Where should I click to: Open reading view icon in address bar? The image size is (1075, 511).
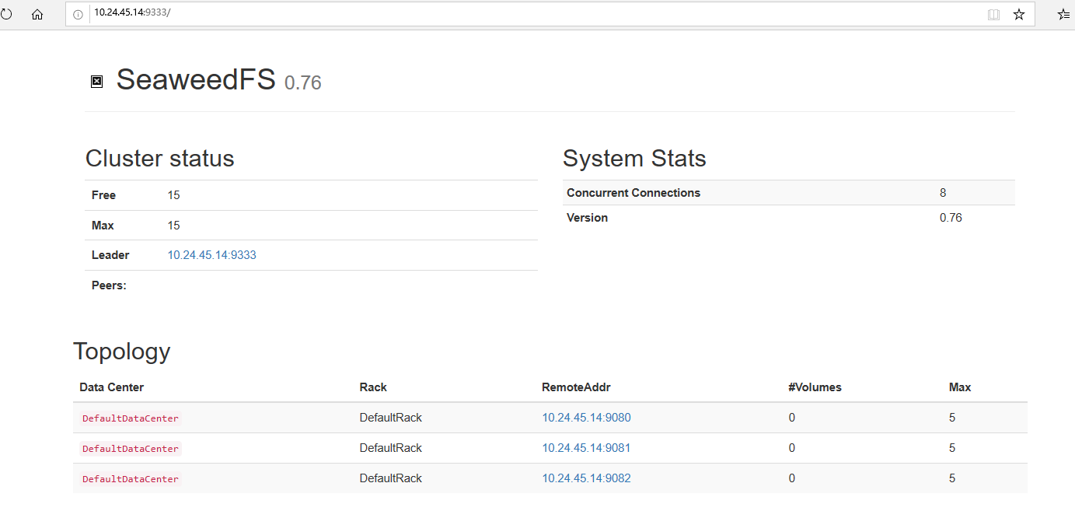[x=993, y=14]
